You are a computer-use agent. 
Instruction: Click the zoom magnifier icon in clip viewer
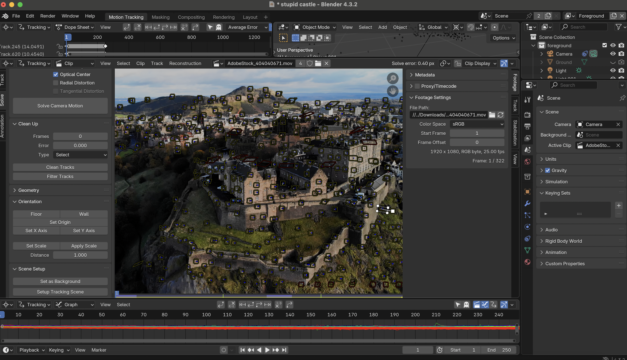(x=393, y=78)
